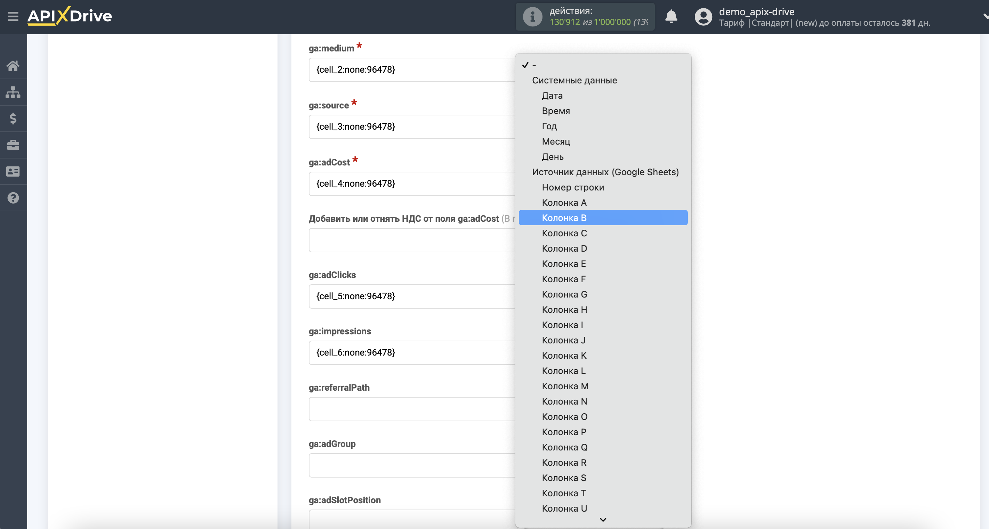The height and width of the screenshot is (529, 989).
Task: Click the ga:adCost input field
Action: [412, 184]
